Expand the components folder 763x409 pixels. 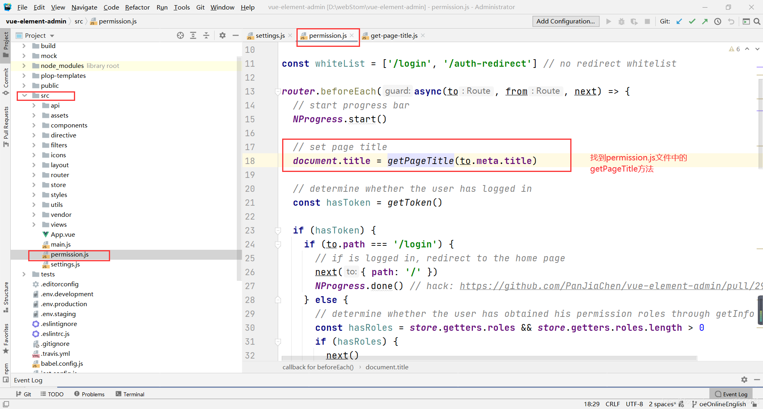pos(34,125)
